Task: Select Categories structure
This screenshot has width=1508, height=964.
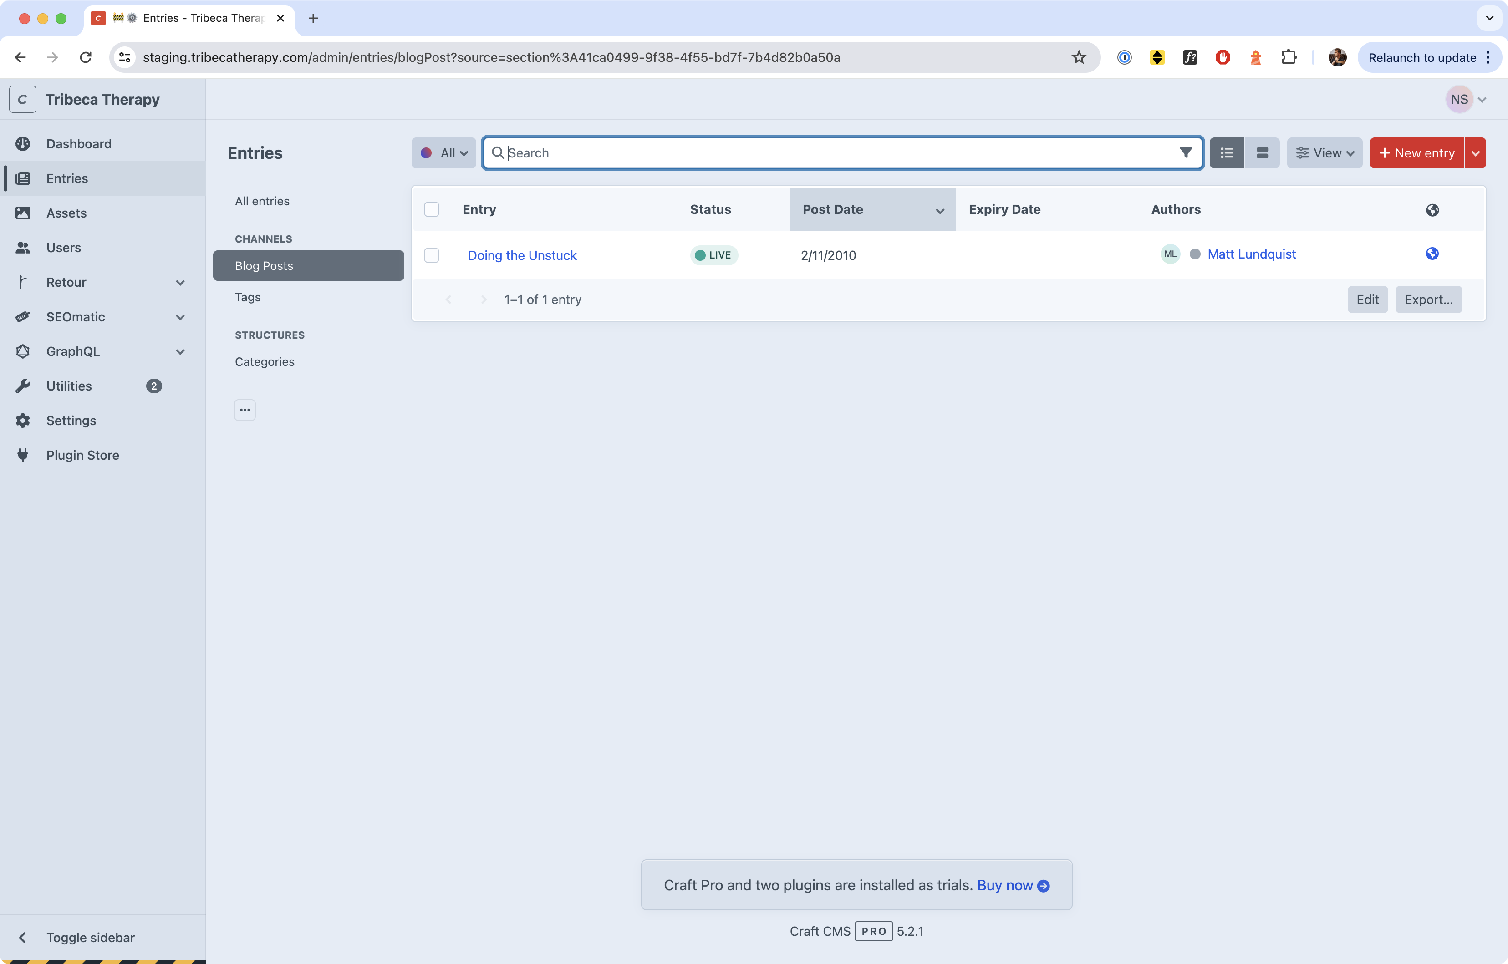Action: (308, 362)
